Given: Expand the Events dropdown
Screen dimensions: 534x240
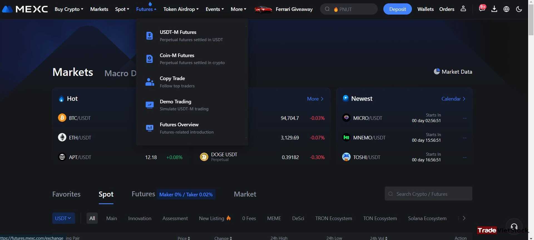Looking at the screenshot, I should click(215, 9).
